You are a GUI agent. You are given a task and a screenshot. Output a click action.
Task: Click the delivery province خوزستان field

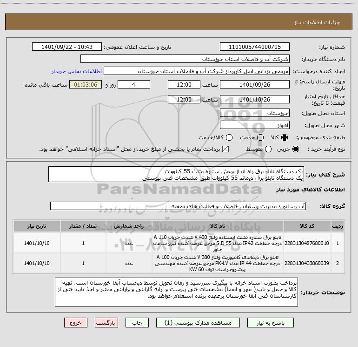point(255,113)
